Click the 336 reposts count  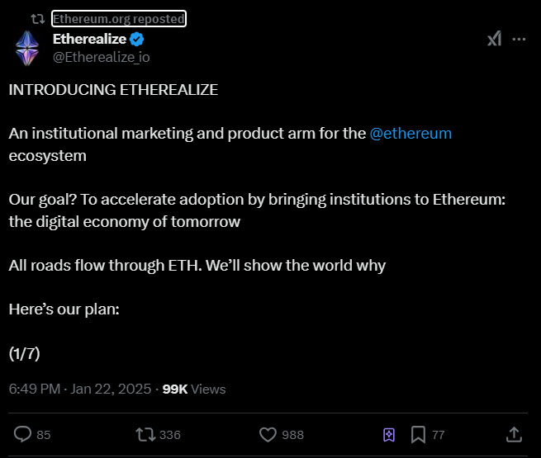click(x=170, y=435)
